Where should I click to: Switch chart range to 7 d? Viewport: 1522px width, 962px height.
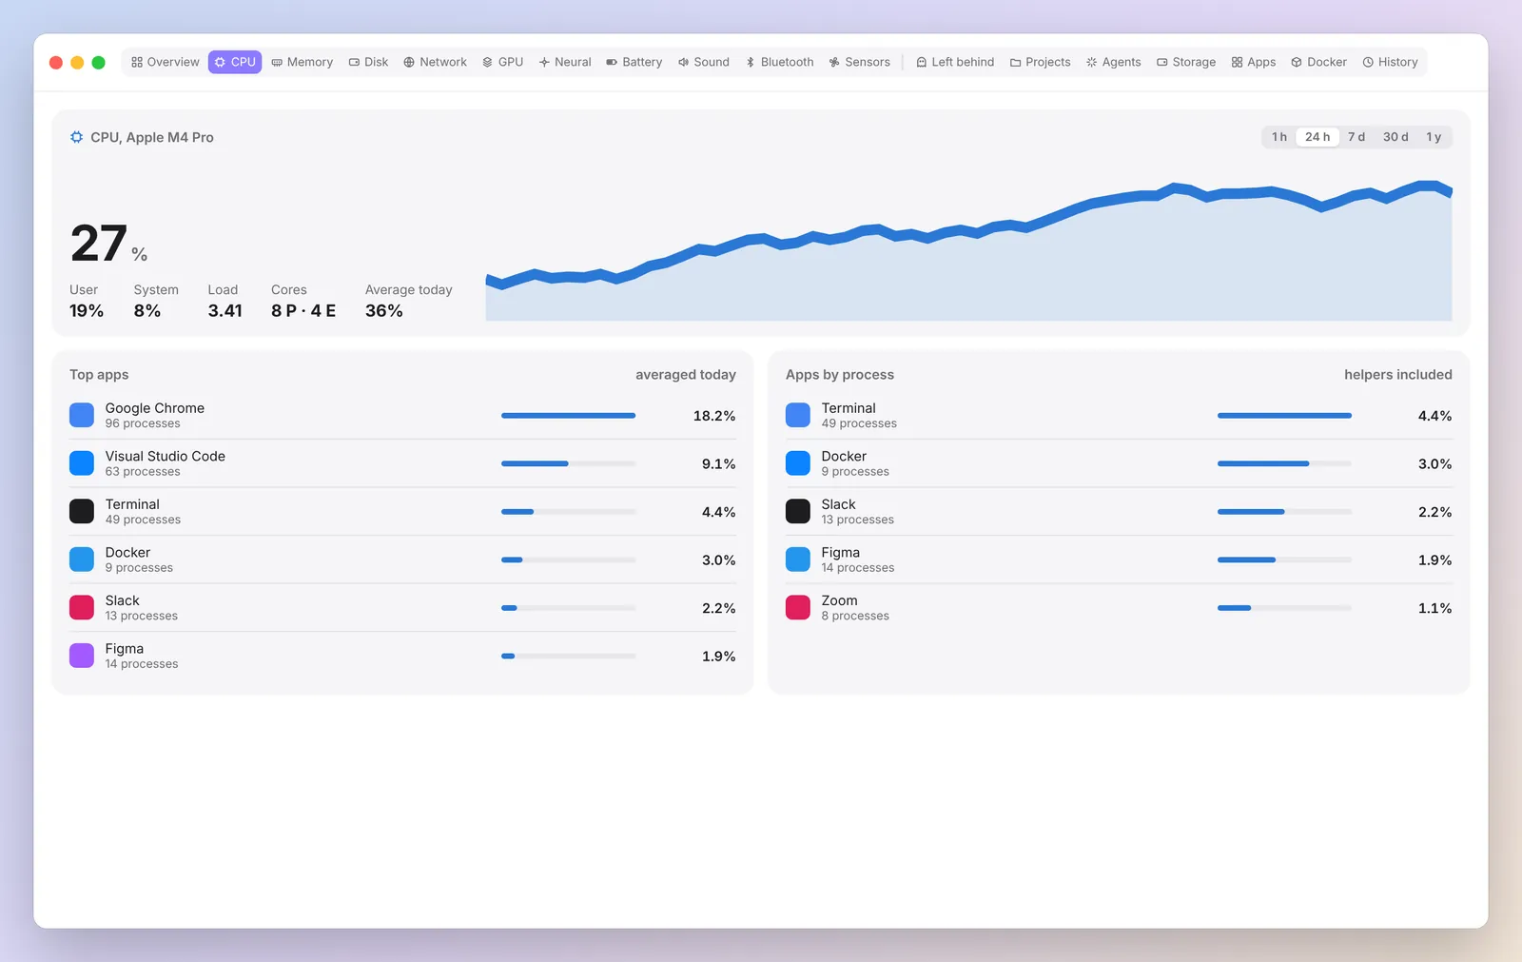click(1356, 137)
